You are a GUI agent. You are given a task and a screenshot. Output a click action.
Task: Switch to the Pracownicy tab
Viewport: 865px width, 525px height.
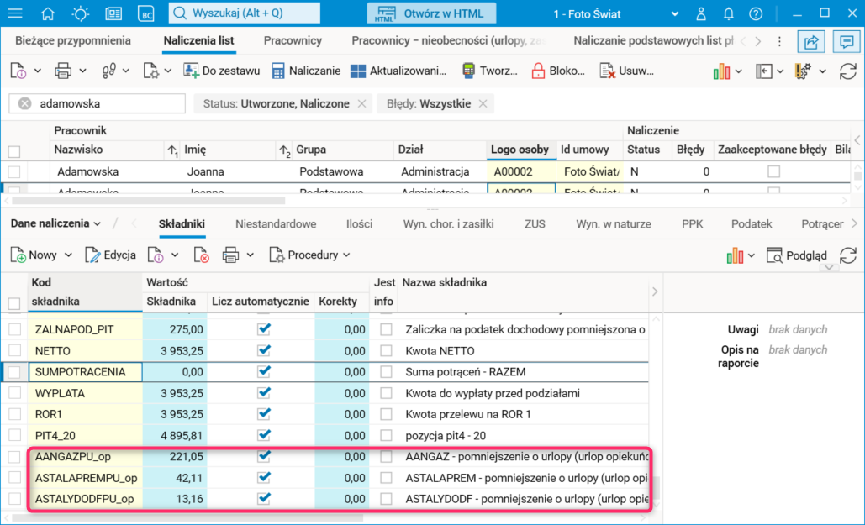pyautogui.click(x=293, y=40)
